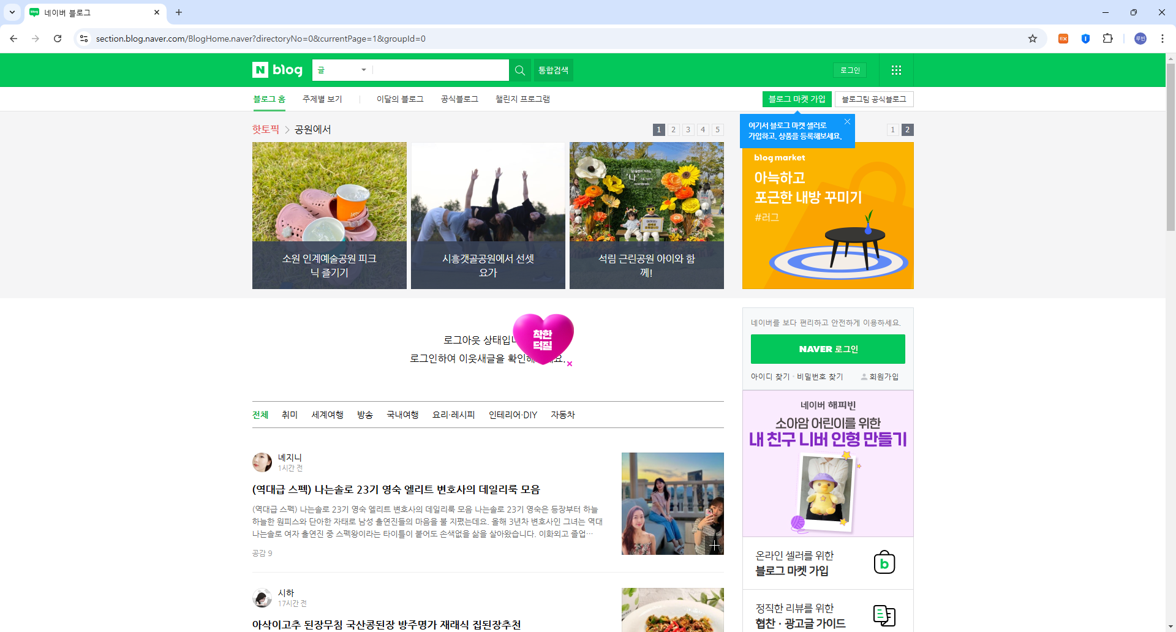
Task: Select the 자동차 category tab
Action: 563,415
